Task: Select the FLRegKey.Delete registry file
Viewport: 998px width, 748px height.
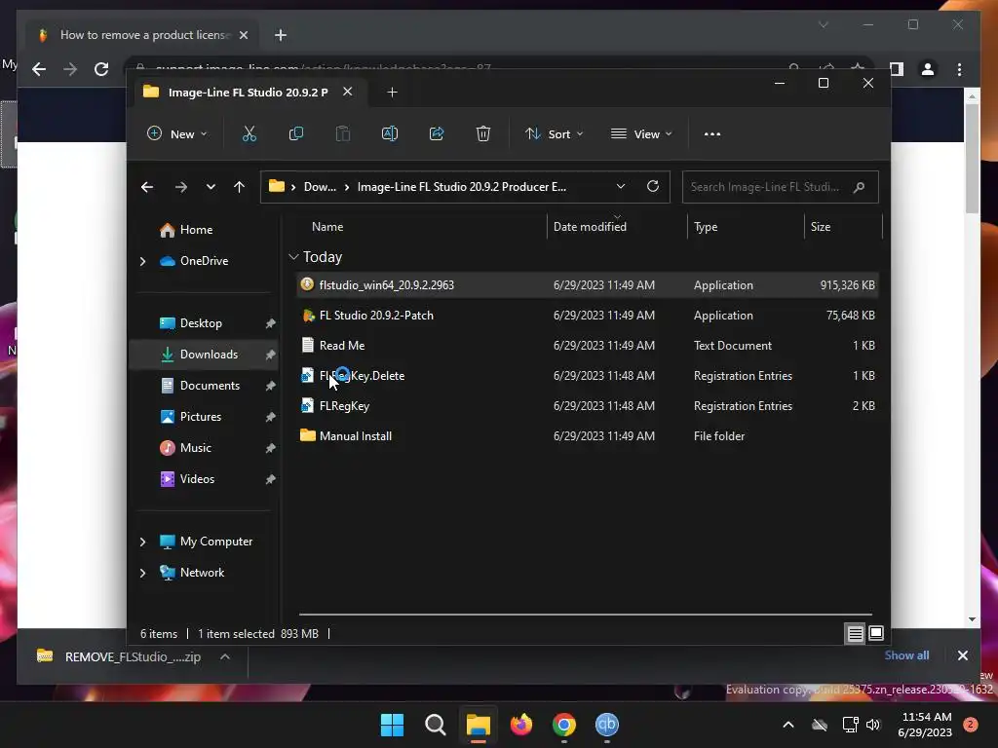Action: point(587,375)
